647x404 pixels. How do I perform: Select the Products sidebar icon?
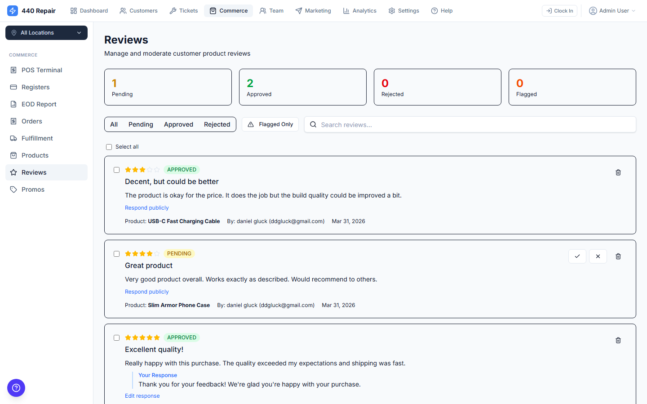(x=35, y=155)
